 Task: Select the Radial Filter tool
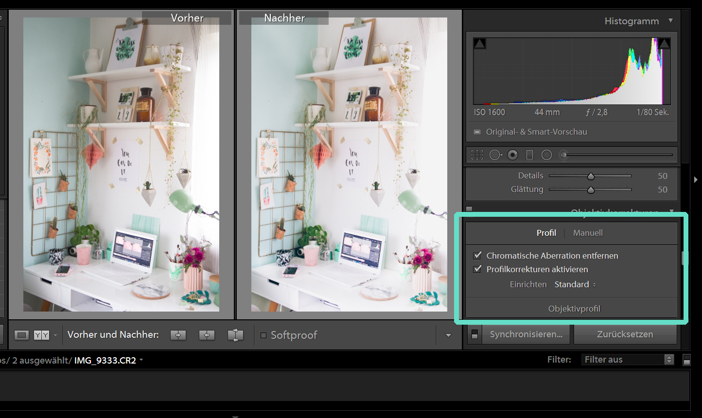[x=547, y=155]
